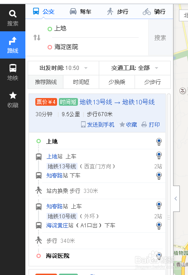Click the green 时间短 badge on first route
188x275 pixels.
[x=68, y=102]
